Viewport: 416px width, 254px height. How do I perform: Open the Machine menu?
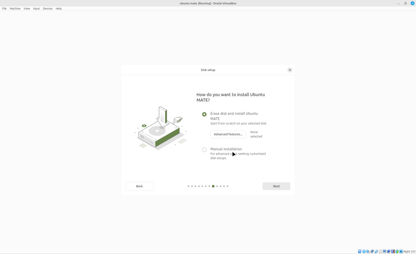pyautogui.click(x=15, y=9)
